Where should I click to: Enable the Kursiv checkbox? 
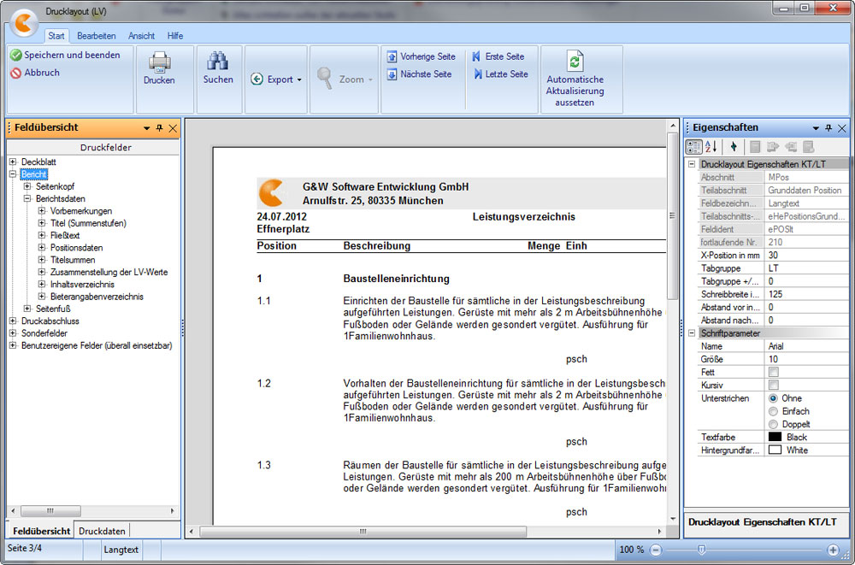(774, 385)
